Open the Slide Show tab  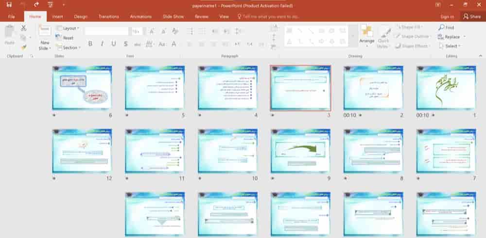173,16
